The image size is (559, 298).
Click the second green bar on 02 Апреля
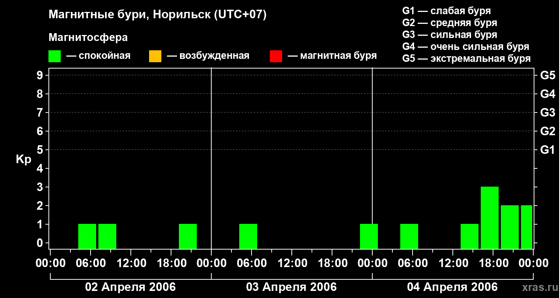point(107,236)
